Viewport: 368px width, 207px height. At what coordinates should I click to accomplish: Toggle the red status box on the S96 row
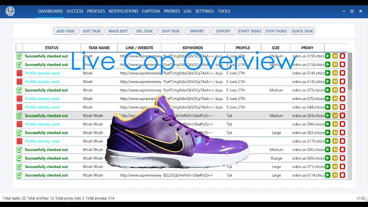pyautogui.click(x=19, y=124)
